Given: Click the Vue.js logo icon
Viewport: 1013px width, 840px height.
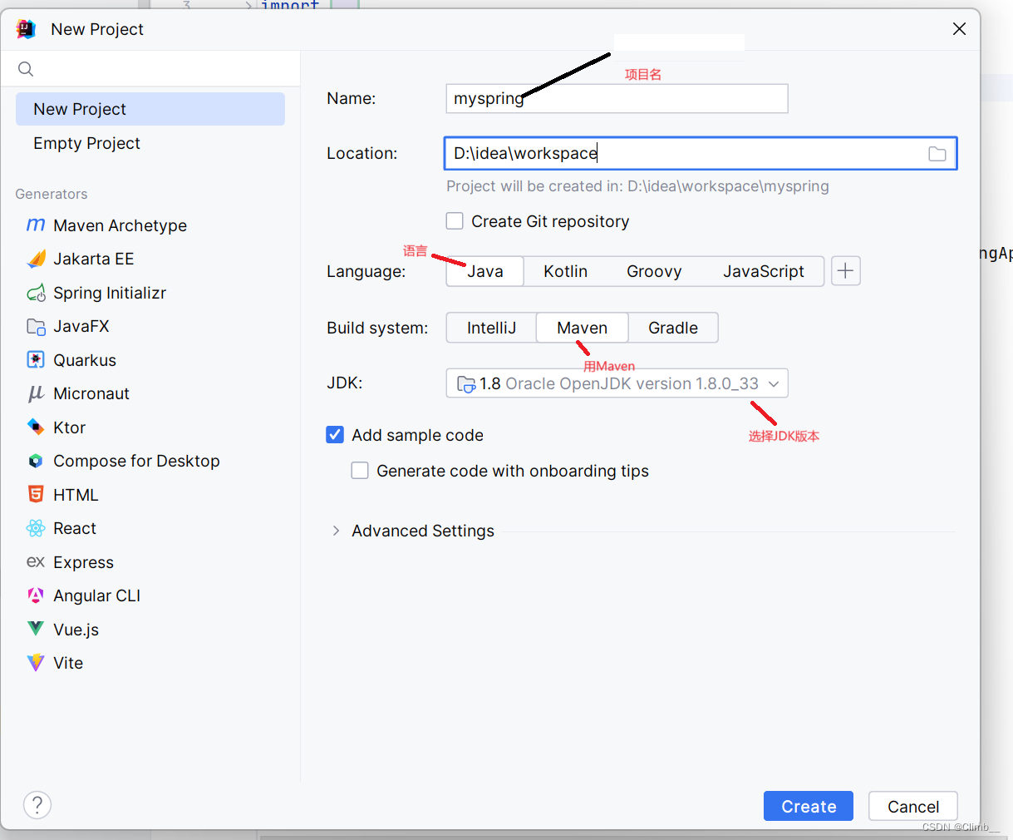Looking at the screenshot, I should click(x=36, y=630).
